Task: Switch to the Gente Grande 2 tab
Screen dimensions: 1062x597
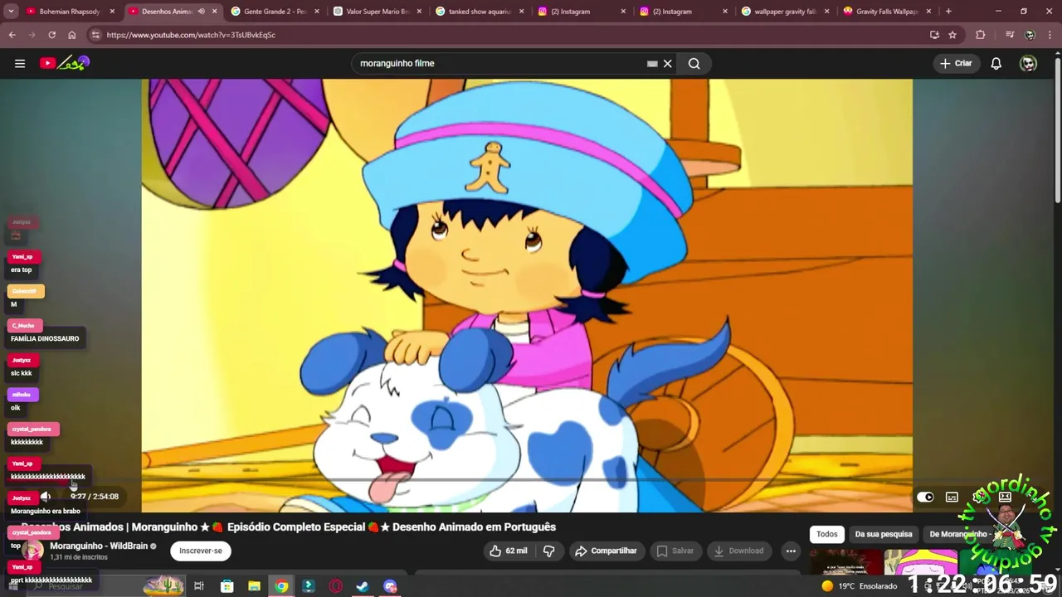Action: [275, 12]
